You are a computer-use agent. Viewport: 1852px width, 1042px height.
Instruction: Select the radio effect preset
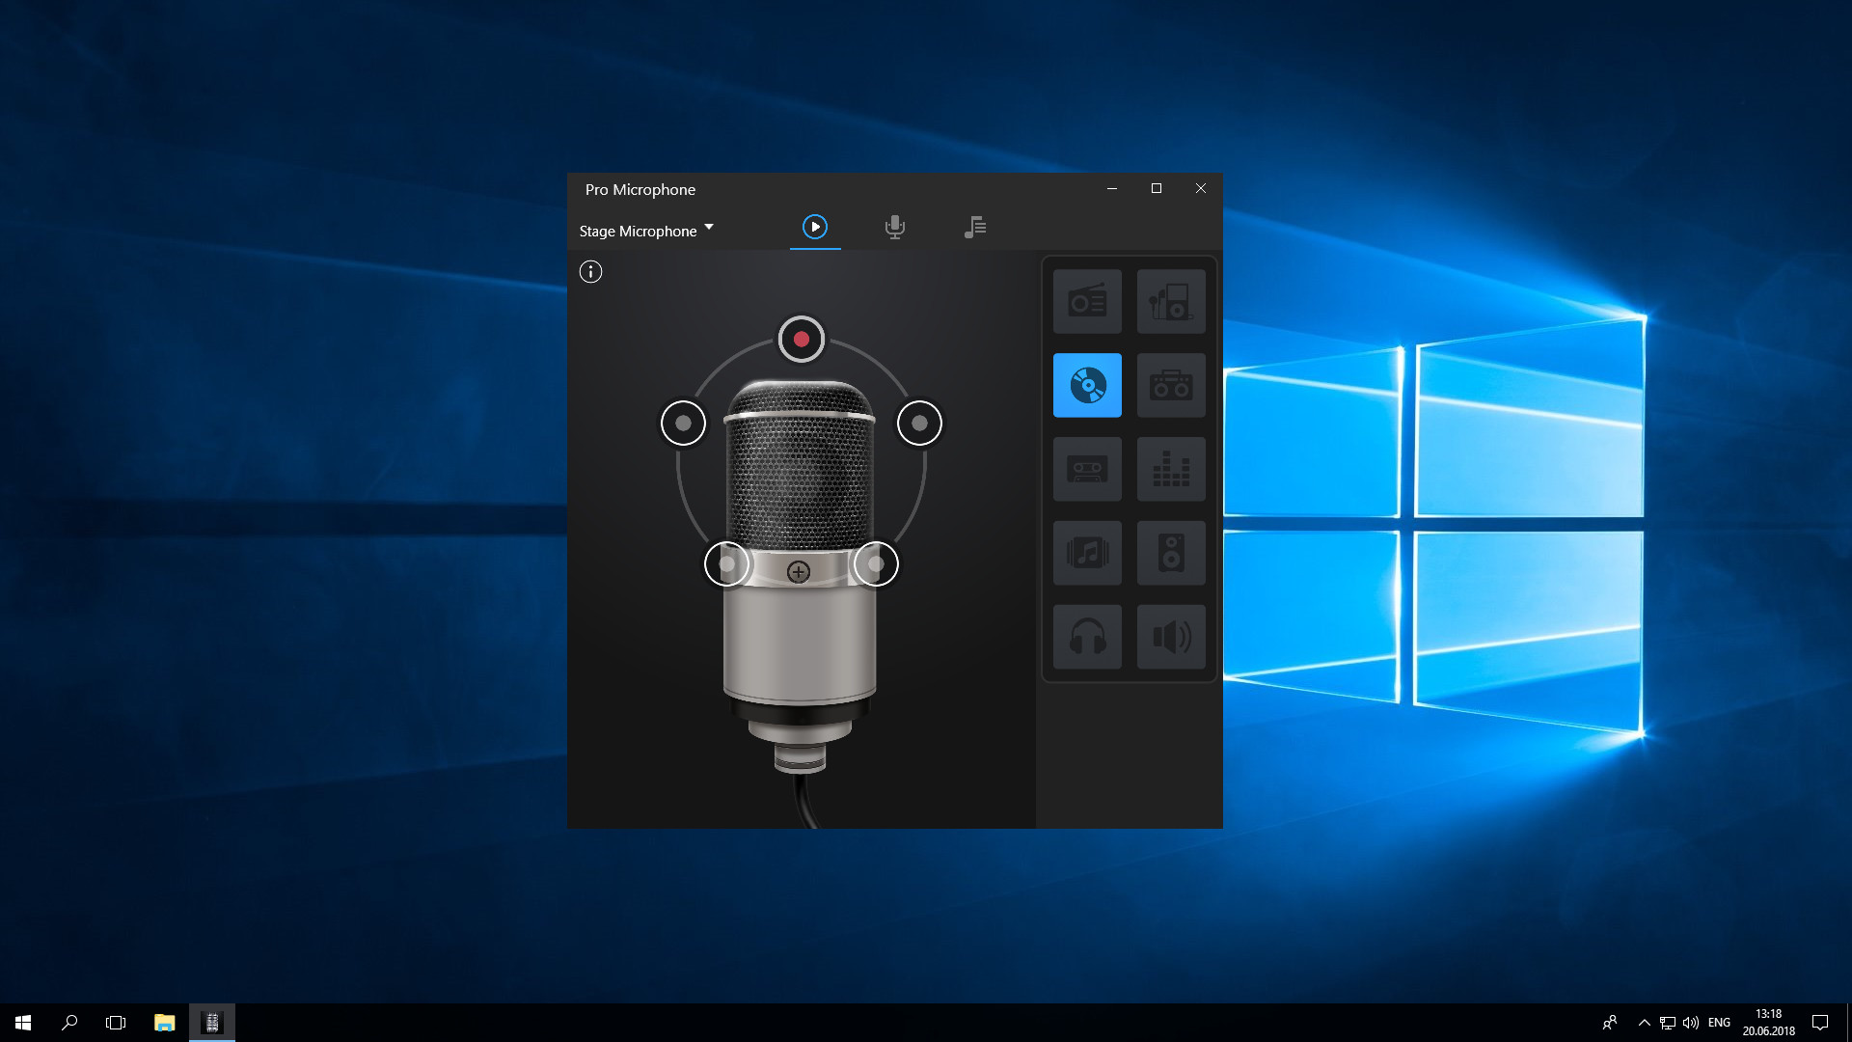(1087, 301)
